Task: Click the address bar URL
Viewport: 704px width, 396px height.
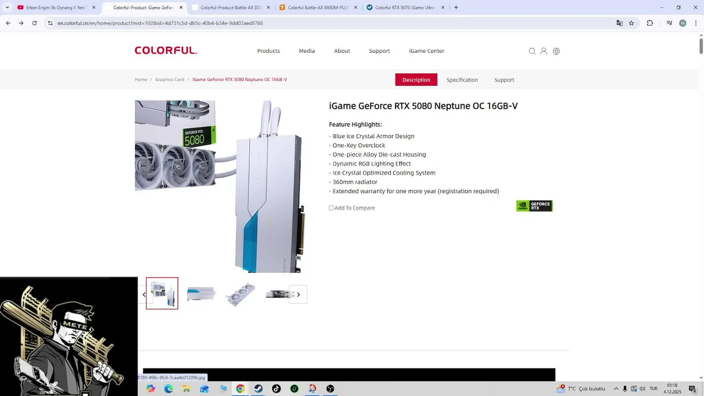Action: point(160,23)
